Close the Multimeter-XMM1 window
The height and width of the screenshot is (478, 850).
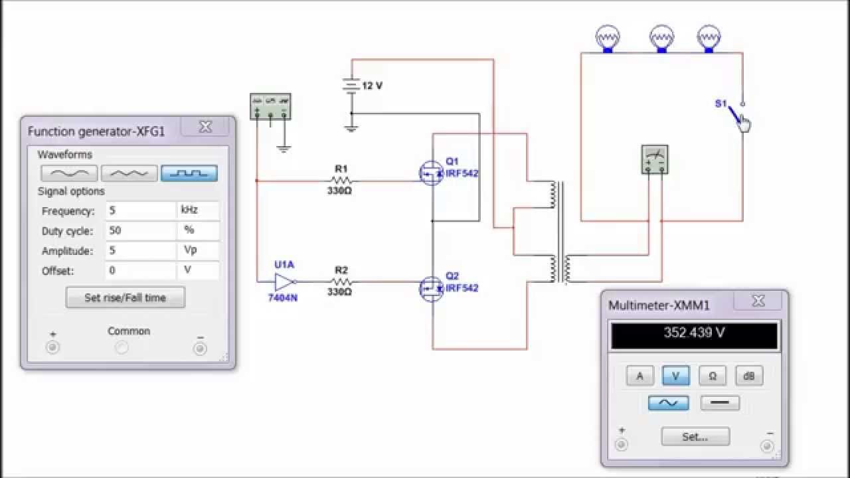coord(758,301)
